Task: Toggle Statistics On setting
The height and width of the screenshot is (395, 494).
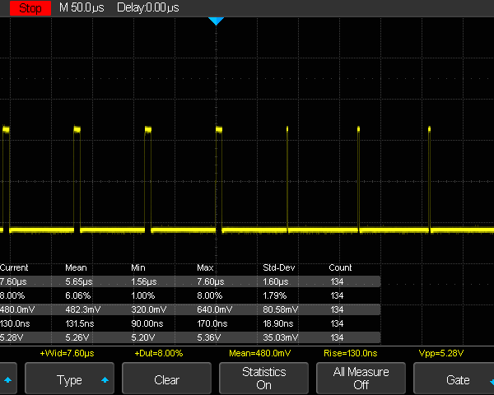Action: [263, 379]
